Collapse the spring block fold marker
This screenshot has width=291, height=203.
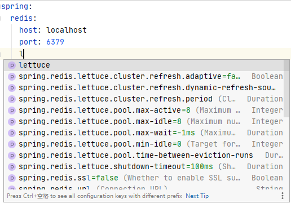[x=1, y=7]
